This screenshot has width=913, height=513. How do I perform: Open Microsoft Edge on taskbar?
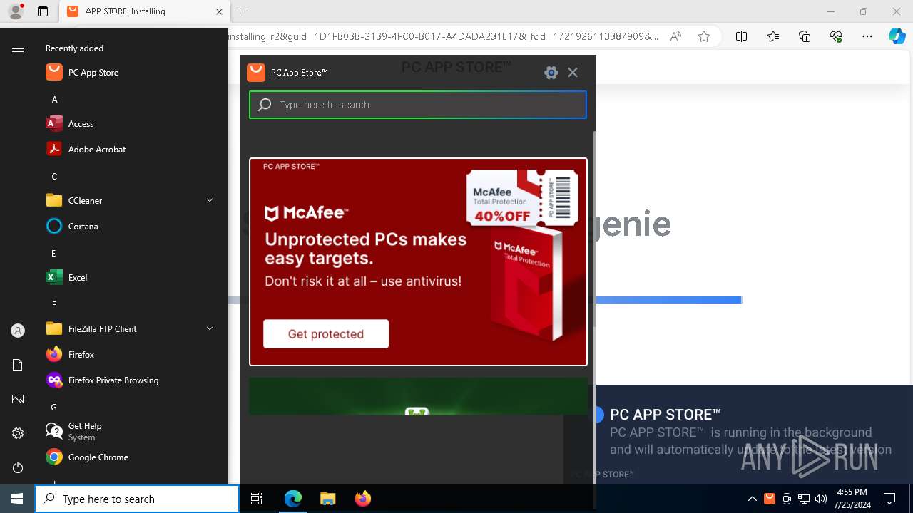coord(293,499)
